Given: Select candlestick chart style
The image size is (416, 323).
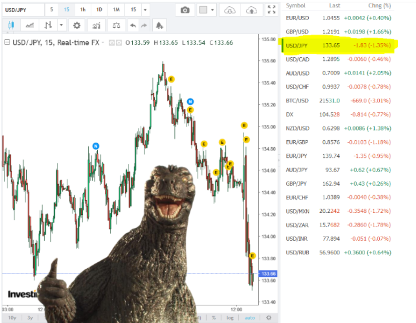Looking at the screenshot, I should click(11, 25).
